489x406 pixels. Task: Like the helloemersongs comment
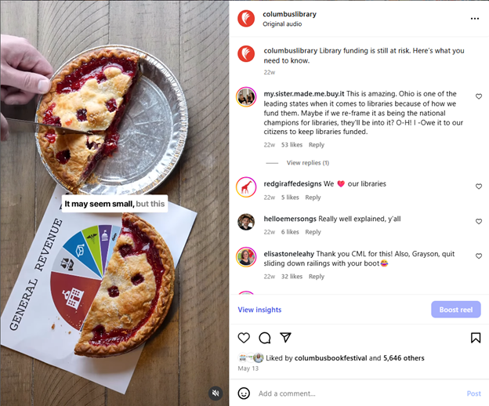479,221
